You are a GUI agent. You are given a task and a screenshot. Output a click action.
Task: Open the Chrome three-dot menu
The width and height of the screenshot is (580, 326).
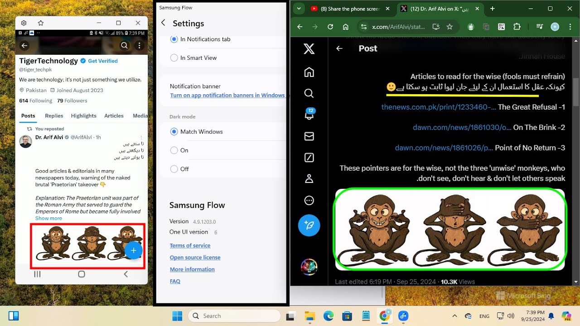tap(570, 27)
